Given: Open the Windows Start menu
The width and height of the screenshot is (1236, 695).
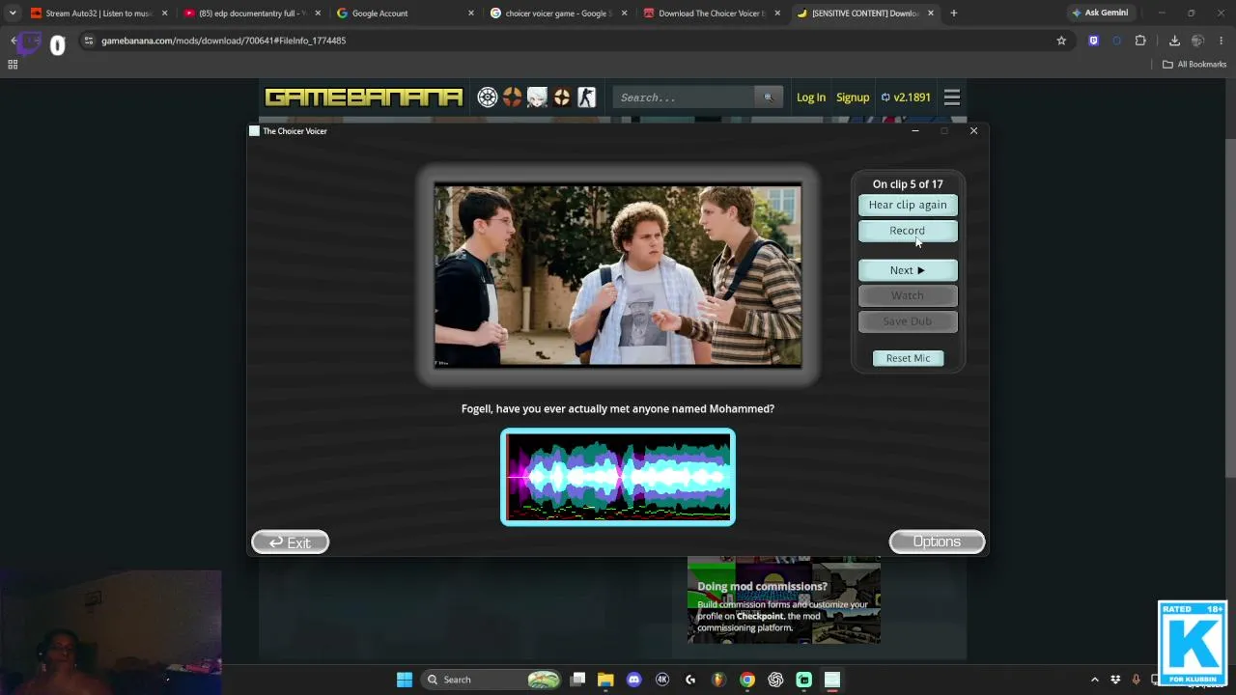Looking at the screenshot, I should point(405,680).
